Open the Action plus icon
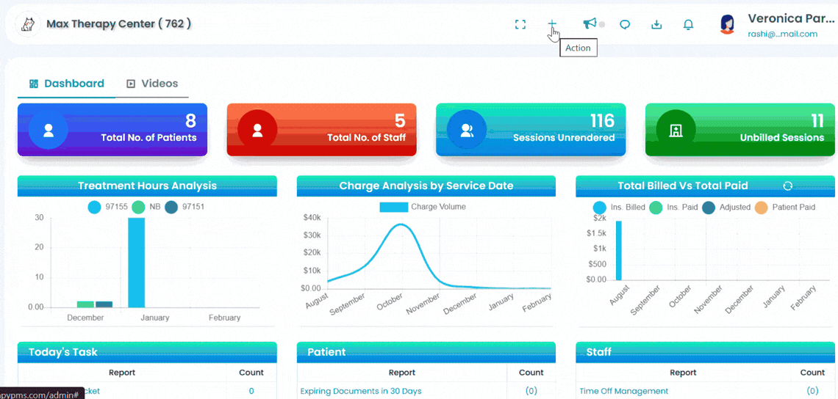Screen dimensions: 838x399 click(x=552, y=24)
